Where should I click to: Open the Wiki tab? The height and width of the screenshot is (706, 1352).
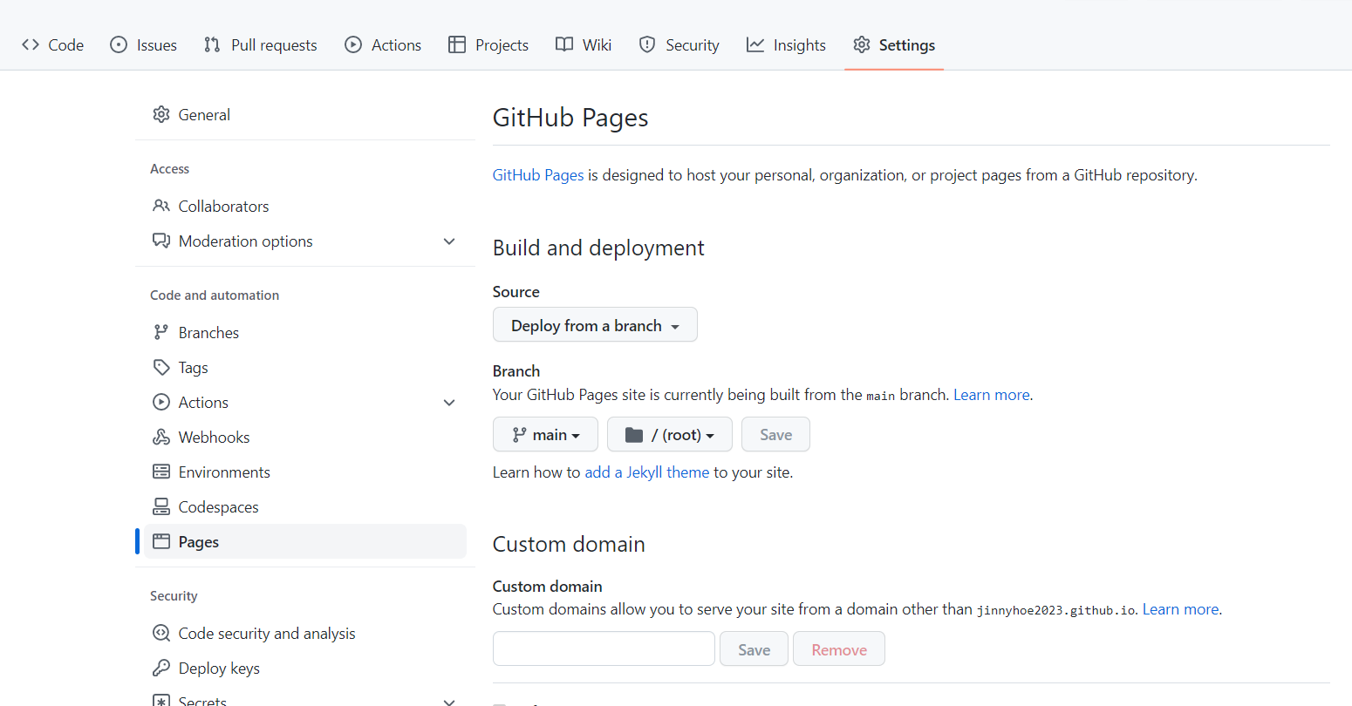point(584,44)
